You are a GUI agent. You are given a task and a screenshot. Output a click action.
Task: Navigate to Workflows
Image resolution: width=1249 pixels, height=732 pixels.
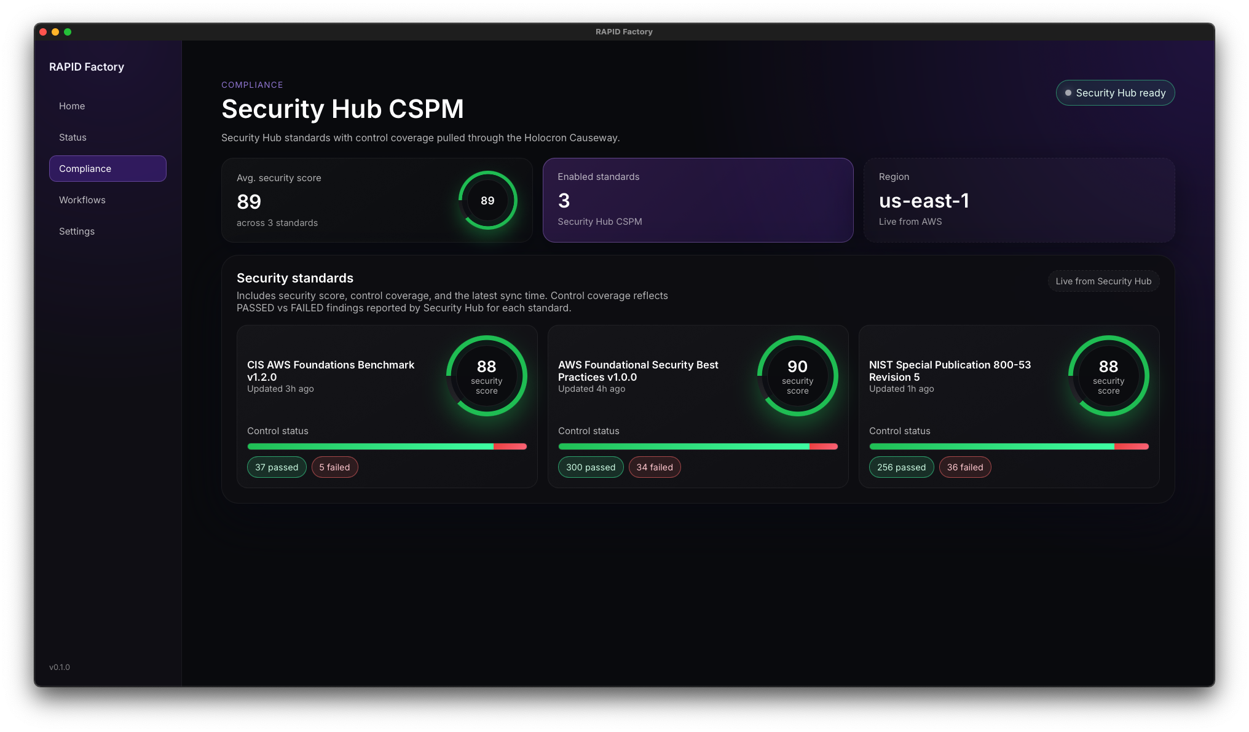82,200
